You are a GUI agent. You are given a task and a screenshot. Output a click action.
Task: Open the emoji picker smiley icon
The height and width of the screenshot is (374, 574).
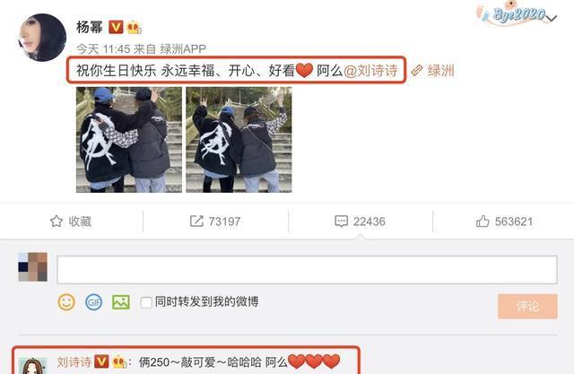point(66,302)
